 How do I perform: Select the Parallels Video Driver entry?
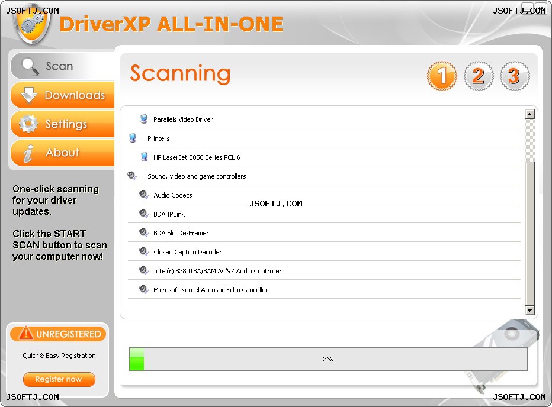coord(324,119)
